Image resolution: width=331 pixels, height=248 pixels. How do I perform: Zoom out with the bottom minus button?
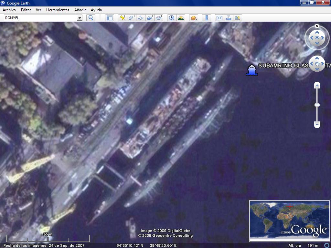pyautogui.click(x=317, y=125)
